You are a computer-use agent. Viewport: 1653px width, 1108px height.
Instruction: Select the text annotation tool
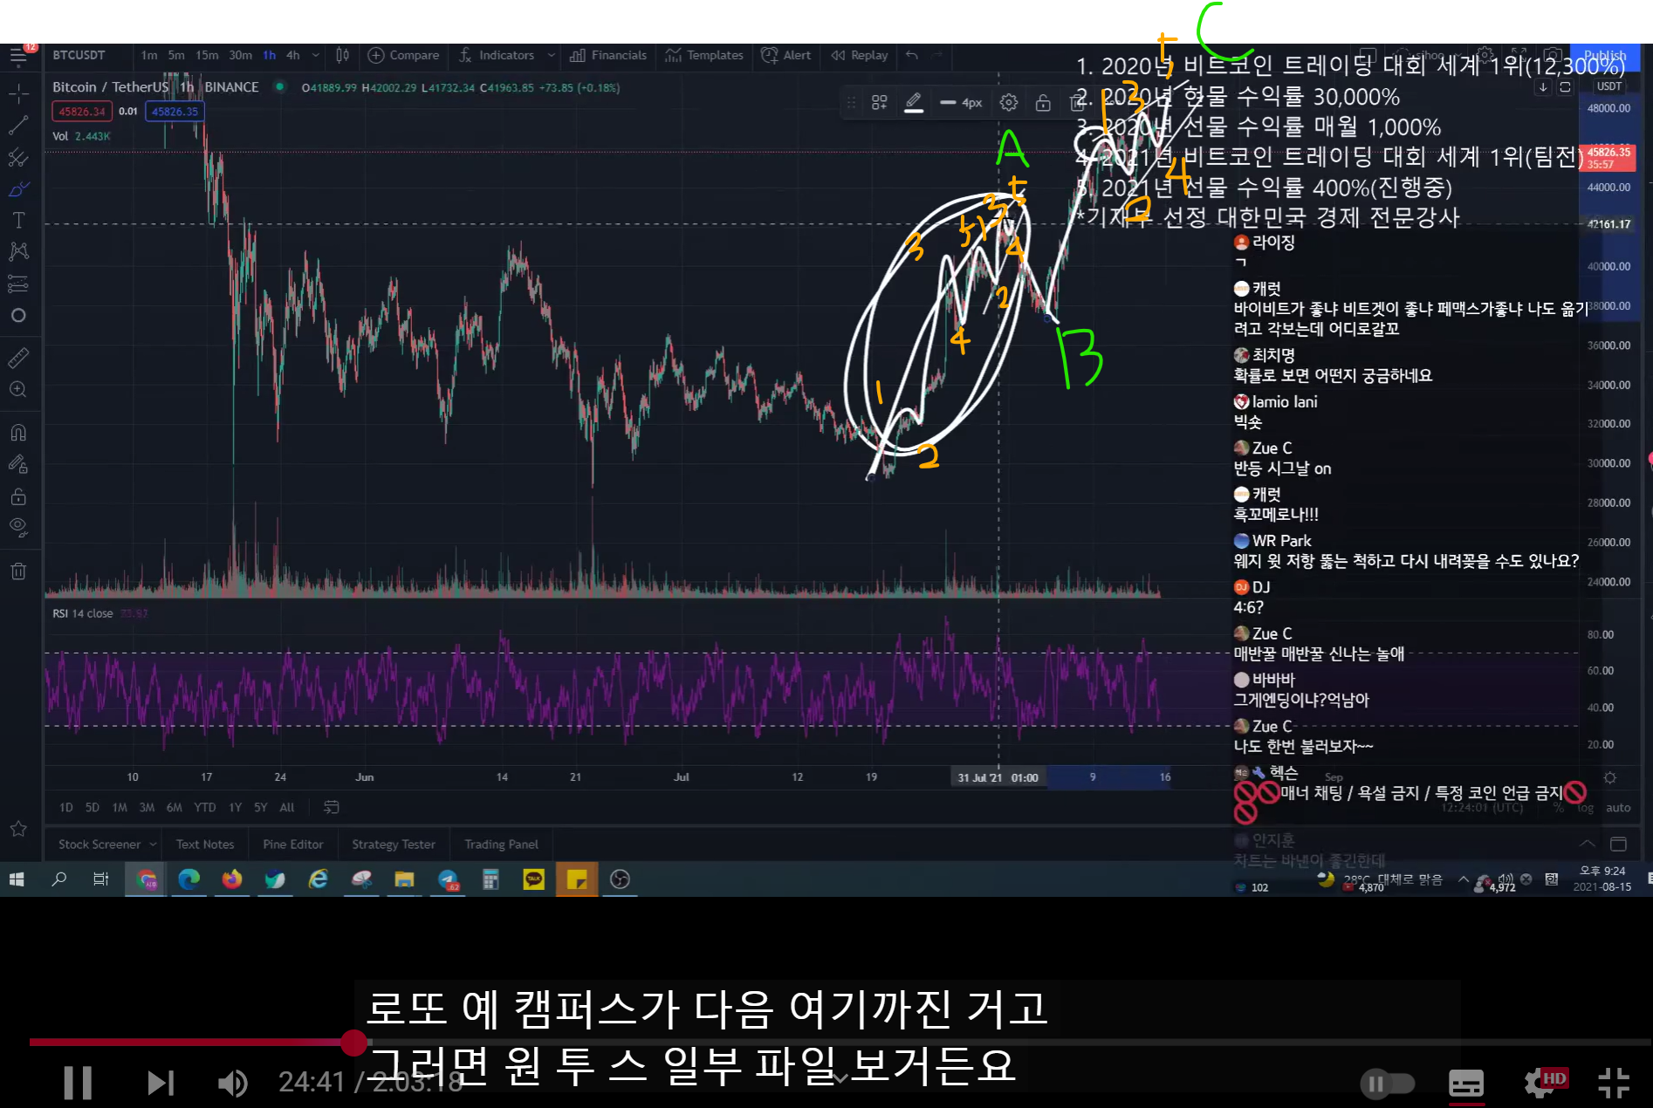tap(18, 221)
